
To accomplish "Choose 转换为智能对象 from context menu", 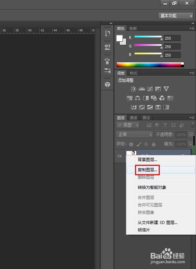I will click(161, 187).
